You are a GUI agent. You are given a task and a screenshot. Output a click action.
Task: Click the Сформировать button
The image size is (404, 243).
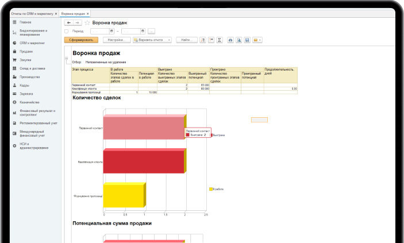[81, 40]
